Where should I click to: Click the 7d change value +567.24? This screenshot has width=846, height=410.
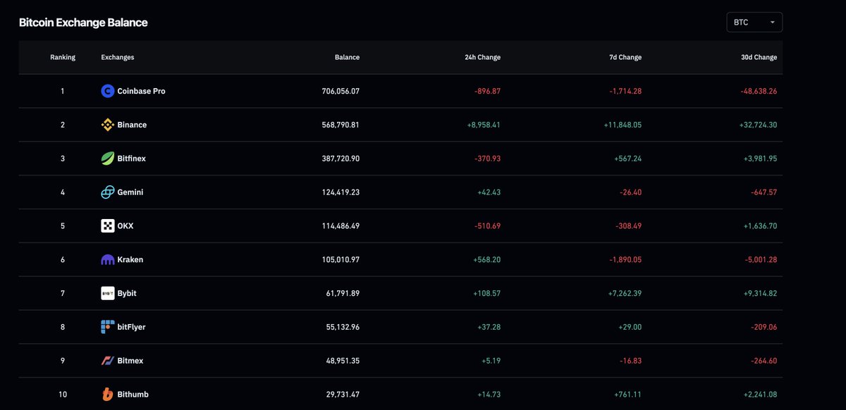click(627, 159)
